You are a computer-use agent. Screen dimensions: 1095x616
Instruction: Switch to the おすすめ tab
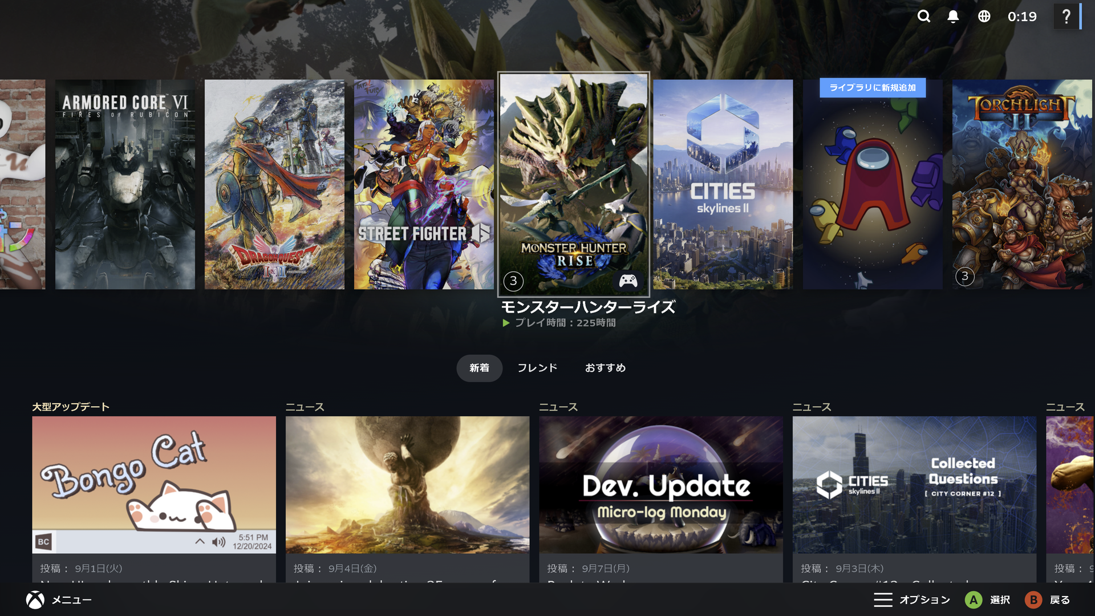point(606,368)
